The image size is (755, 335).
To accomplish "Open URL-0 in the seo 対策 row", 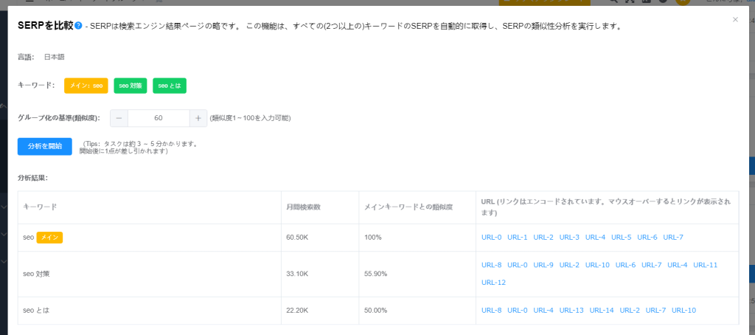I will (517, 265).
